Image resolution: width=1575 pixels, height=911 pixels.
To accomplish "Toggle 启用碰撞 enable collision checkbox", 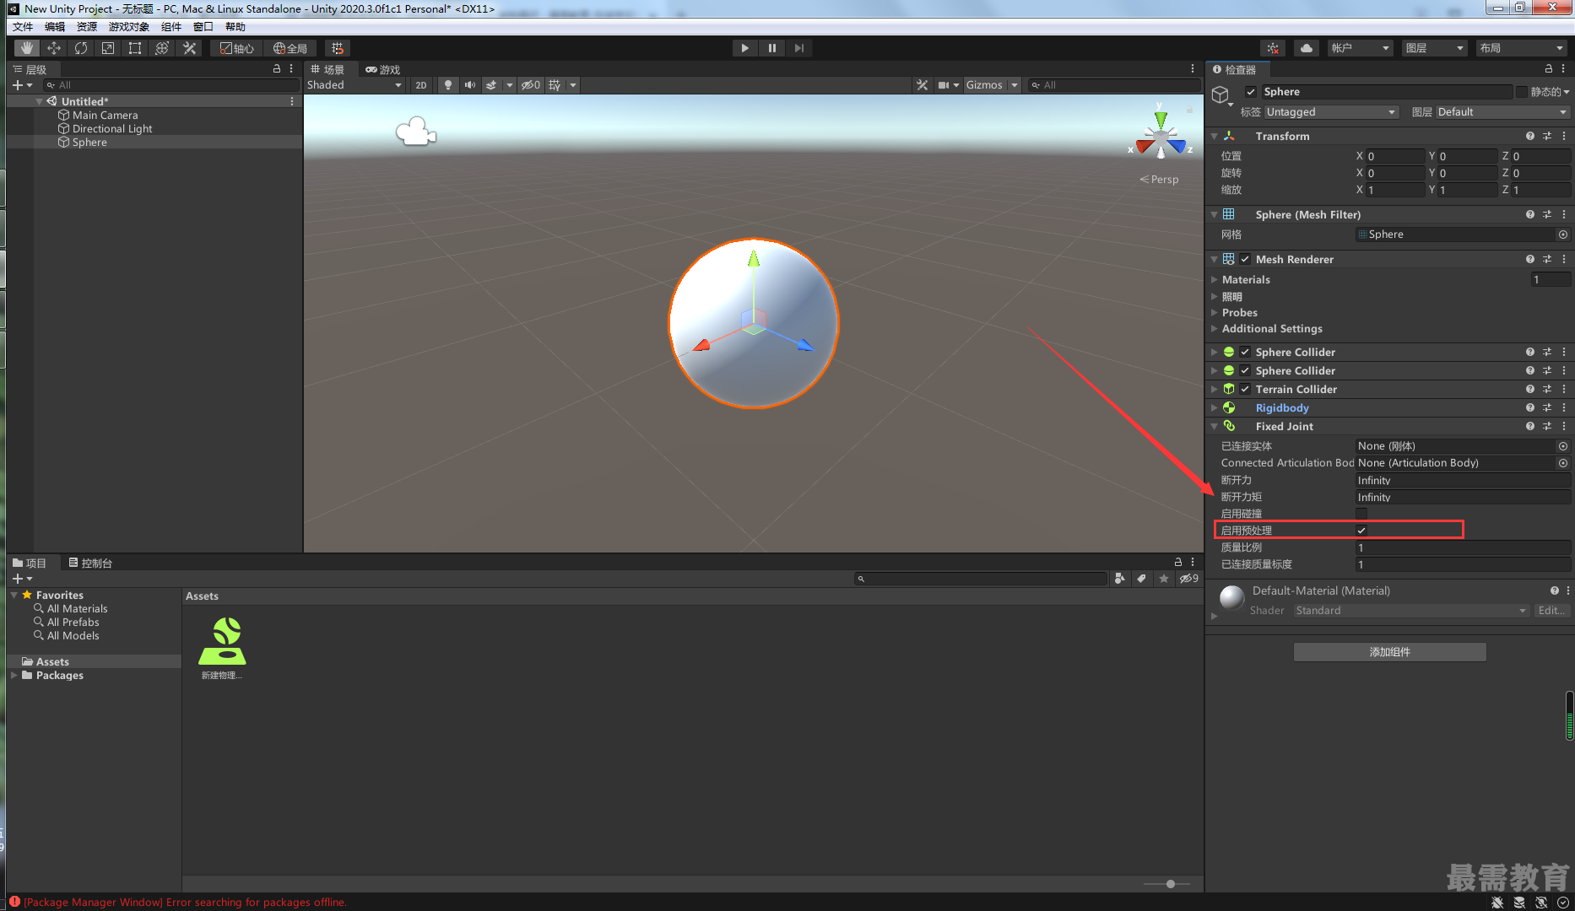I will (x=1361, y=514).
